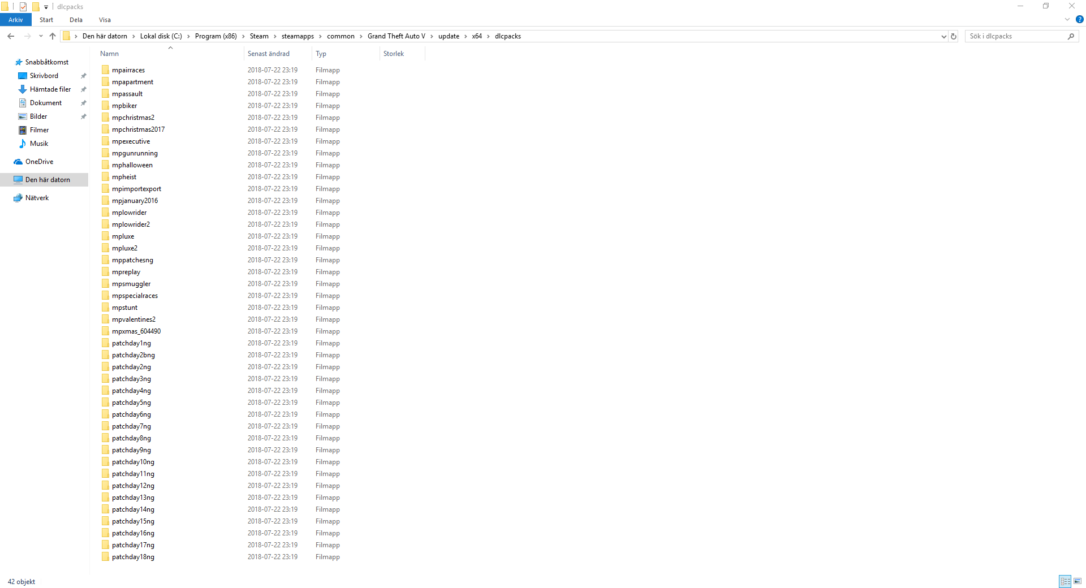This screenshot has width=1086, height=588.
Task: Select the mpgunrunning folder name
Action: [135, 153]
